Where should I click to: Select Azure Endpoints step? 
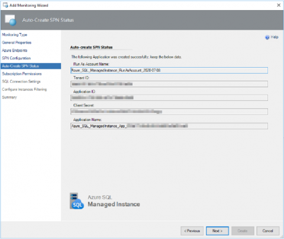pyautogui.click(x=15, y=50)
